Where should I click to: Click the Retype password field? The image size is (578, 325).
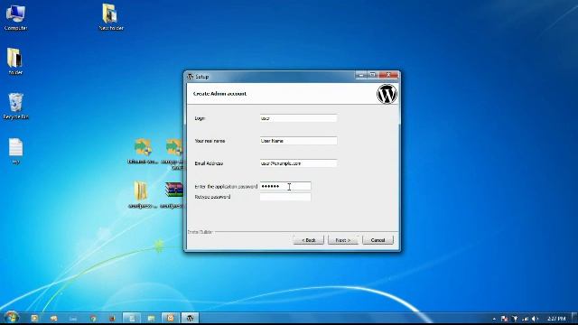(285, 197)
